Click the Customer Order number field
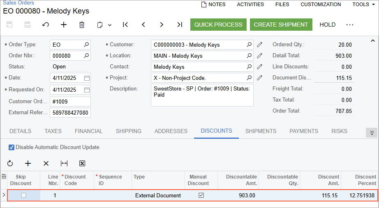Image resolution: width=379 pixels, height=208 pixels. pos(70,102)
